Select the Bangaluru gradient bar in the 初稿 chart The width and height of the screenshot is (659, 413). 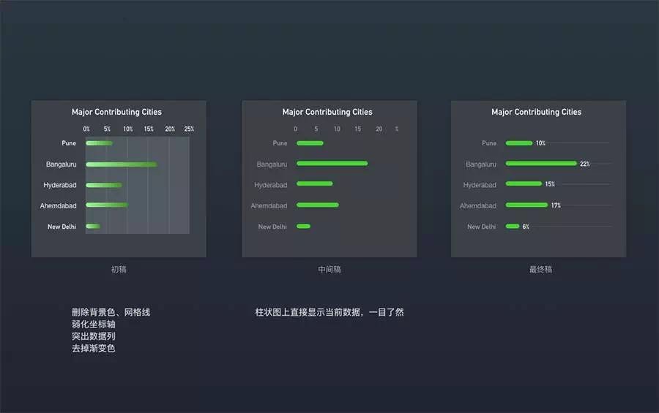[122, 164]
